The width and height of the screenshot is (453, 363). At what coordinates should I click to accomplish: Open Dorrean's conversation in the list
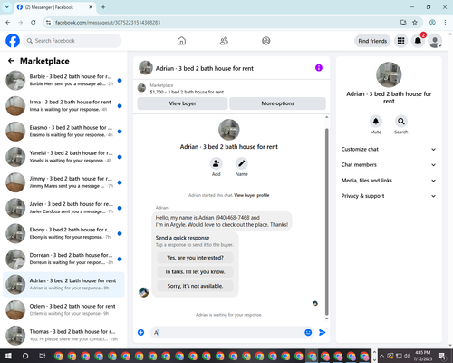[x=63, y=259]
